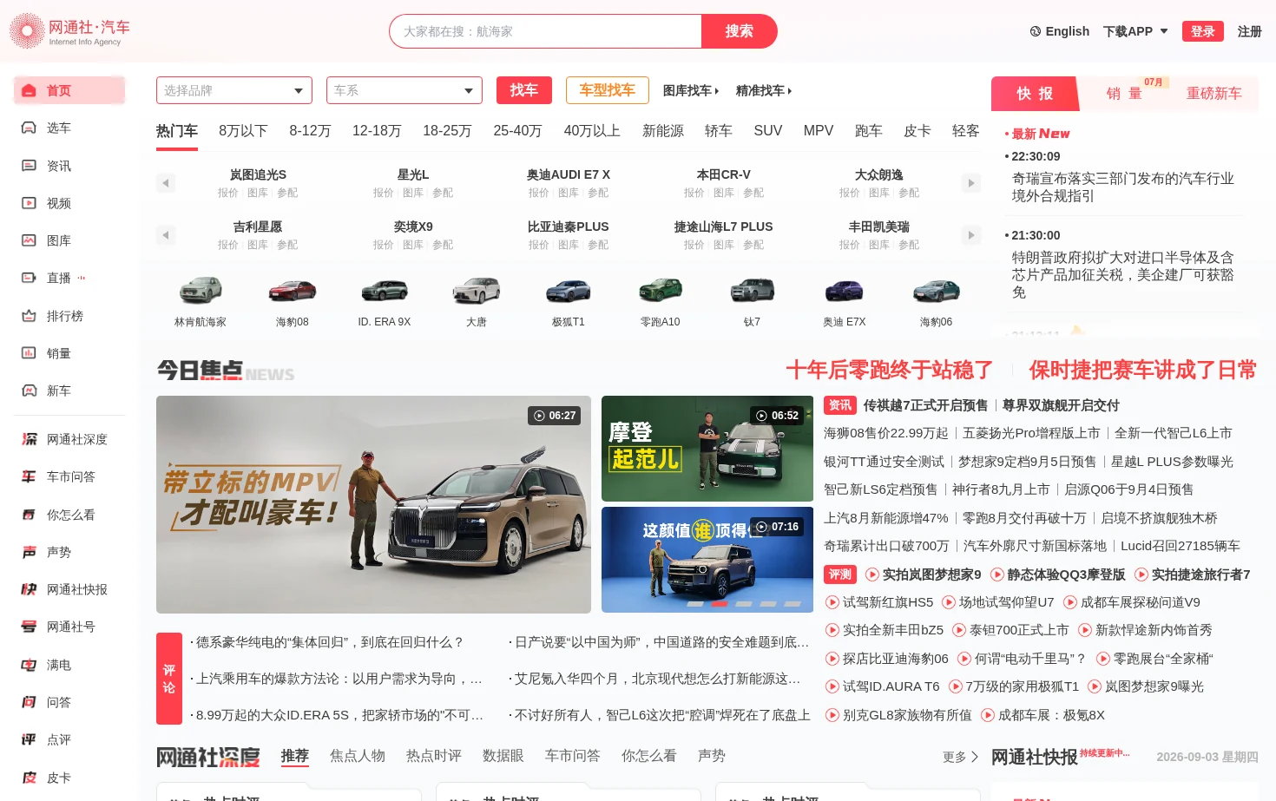Open the 你怎么看 sidebar icon
This screenshot has width=1276, height=801.
[x=29, y=515]
